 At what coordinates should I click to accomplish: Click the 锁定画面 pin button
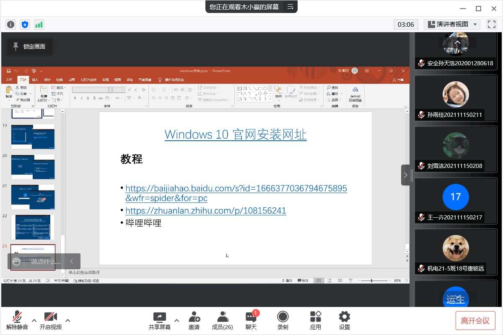pyautogui.click(x=29, y=46)
